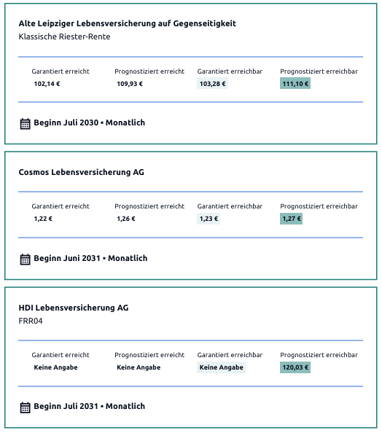Click the 109,93 € Prognostiziert erreicht value
The height and width of the screenshot is (433, 382).
click(130, 84)
